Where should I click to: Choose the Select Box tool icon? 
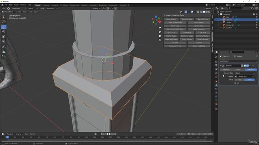pos(4,17)
